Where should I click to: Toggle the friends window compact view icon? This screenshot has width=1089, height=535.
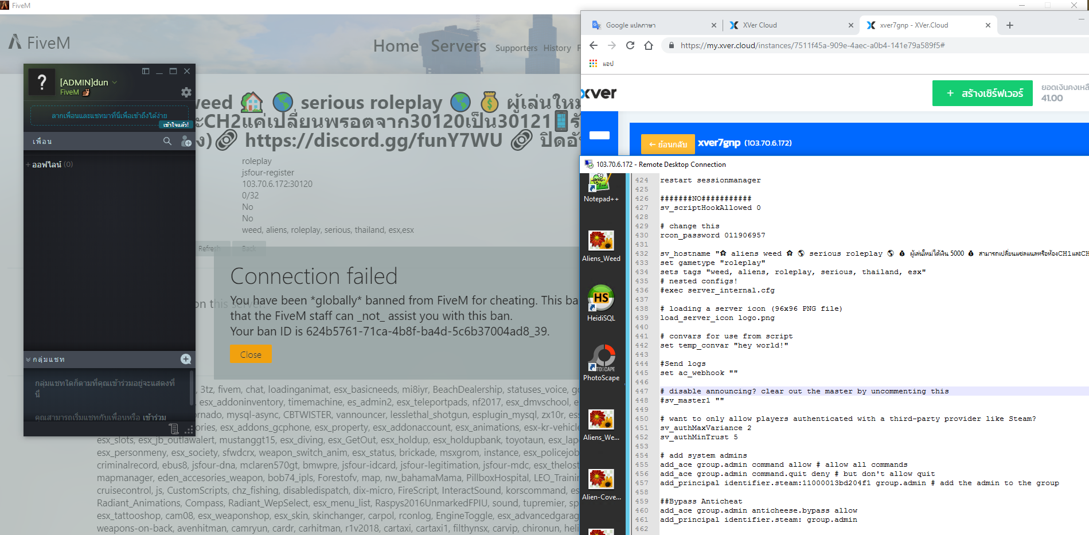(146, 71)
